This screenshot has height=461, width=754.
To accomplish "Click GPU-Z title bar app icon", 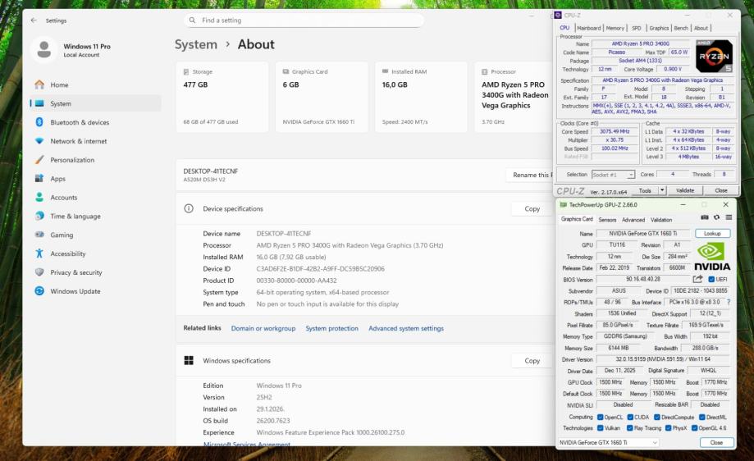I will (563, 205).
